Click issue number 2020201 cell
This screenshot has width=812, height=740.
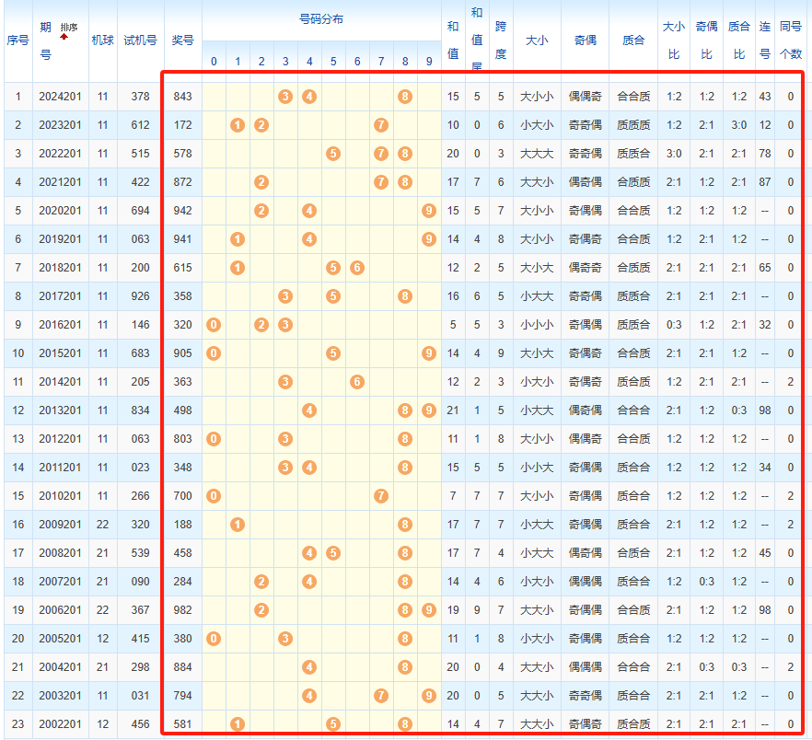(60, 211)
